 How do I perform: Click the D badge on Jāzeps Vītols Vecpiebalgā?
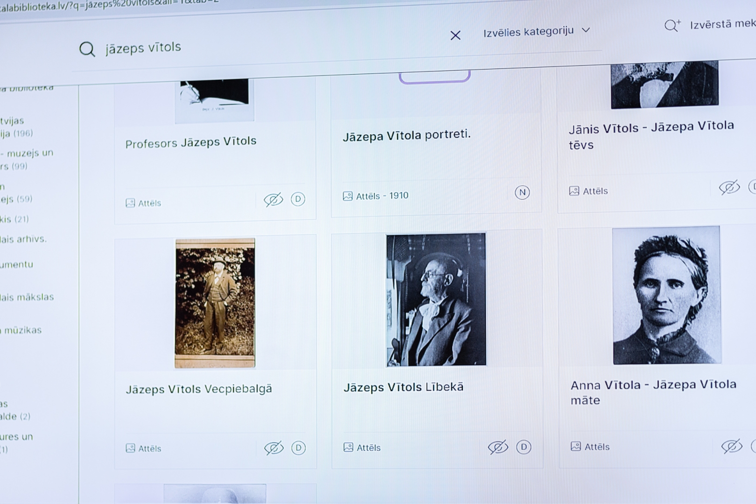point(298,448)
